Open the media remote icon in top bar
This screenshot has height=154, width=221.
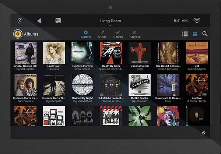point(58,21)
